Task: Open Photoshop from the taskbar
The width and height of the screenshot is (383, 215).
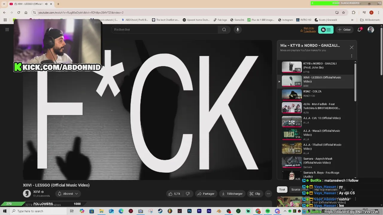Action: 189,211
